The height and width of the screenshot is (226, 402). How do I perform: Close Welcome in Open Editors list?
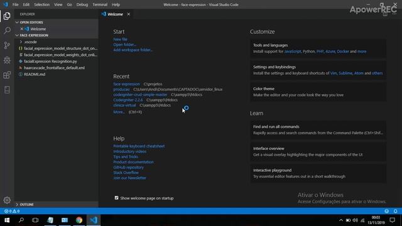tap(22, 29)
